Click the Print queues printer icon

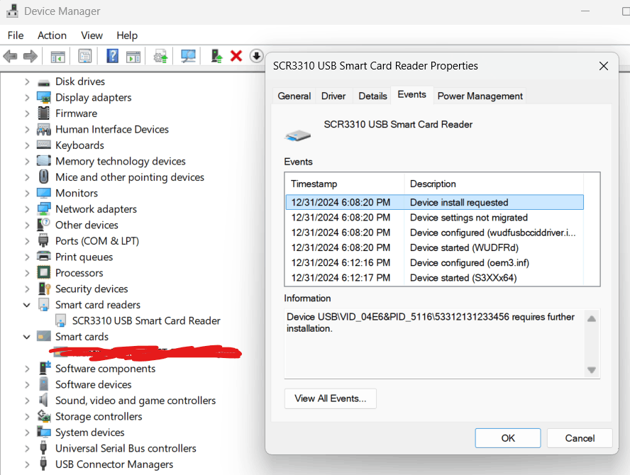44,257
